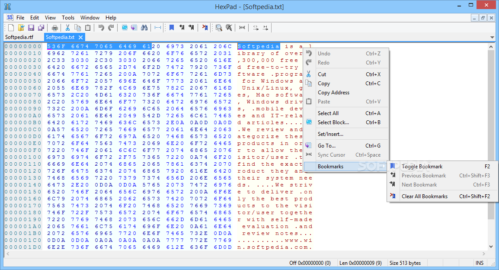The height and width of the screenshot is (270, 499).
Task: Click 'Off 0x00000000 (0)' in status bar
Action: point(310,263)
